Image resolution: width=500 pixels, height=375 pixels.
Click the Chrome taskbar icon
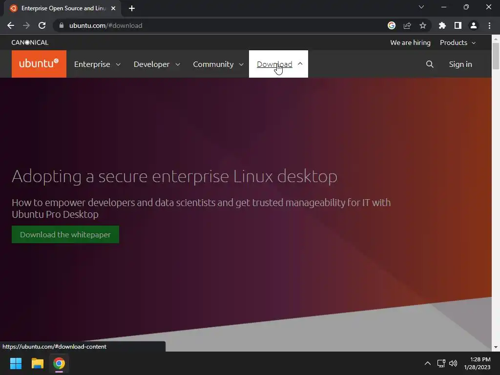point(59,363)
